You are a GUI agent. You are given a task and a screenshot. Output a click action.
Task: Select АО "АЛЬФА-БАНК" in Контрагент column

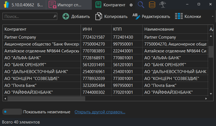[41, 58]
